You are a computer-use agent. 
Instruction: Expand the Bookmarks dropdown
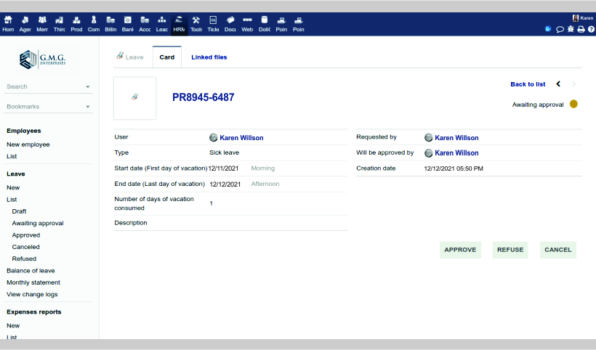click(88, 107)
